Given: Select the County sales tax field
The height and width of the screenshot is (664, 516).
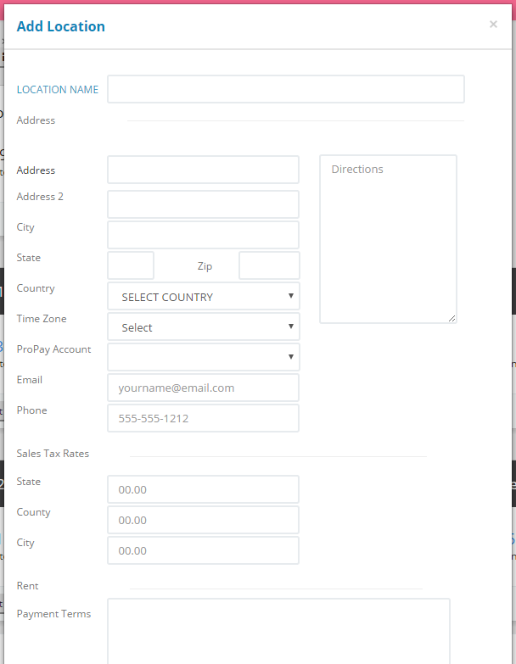Looking at the screenshot, I should (203, 520).
